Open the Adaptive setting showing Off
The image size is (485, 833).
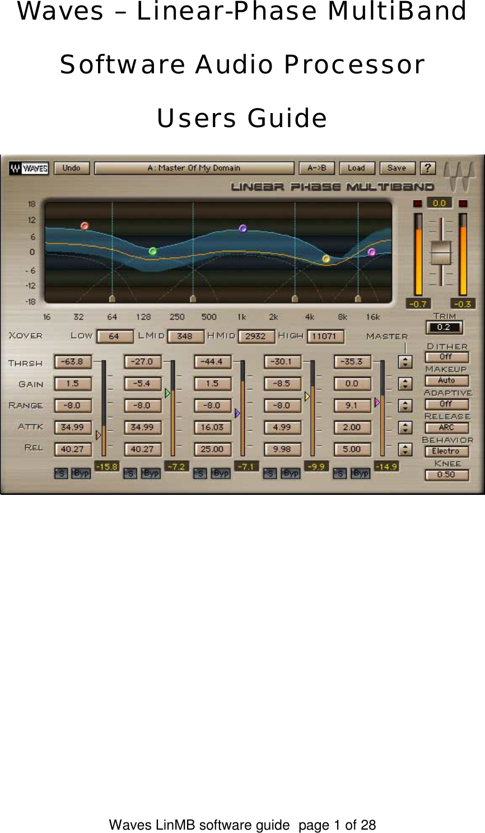click(446, 404)
